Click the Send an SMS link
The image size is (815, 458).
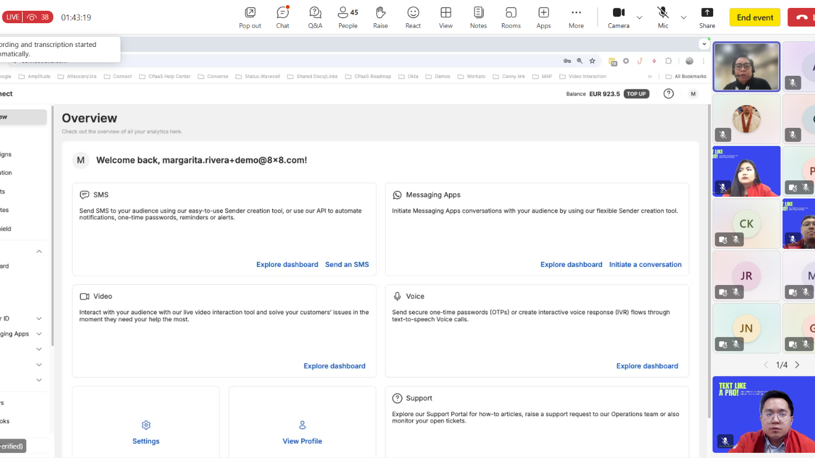pyautogui.click(x=347, y=265)
